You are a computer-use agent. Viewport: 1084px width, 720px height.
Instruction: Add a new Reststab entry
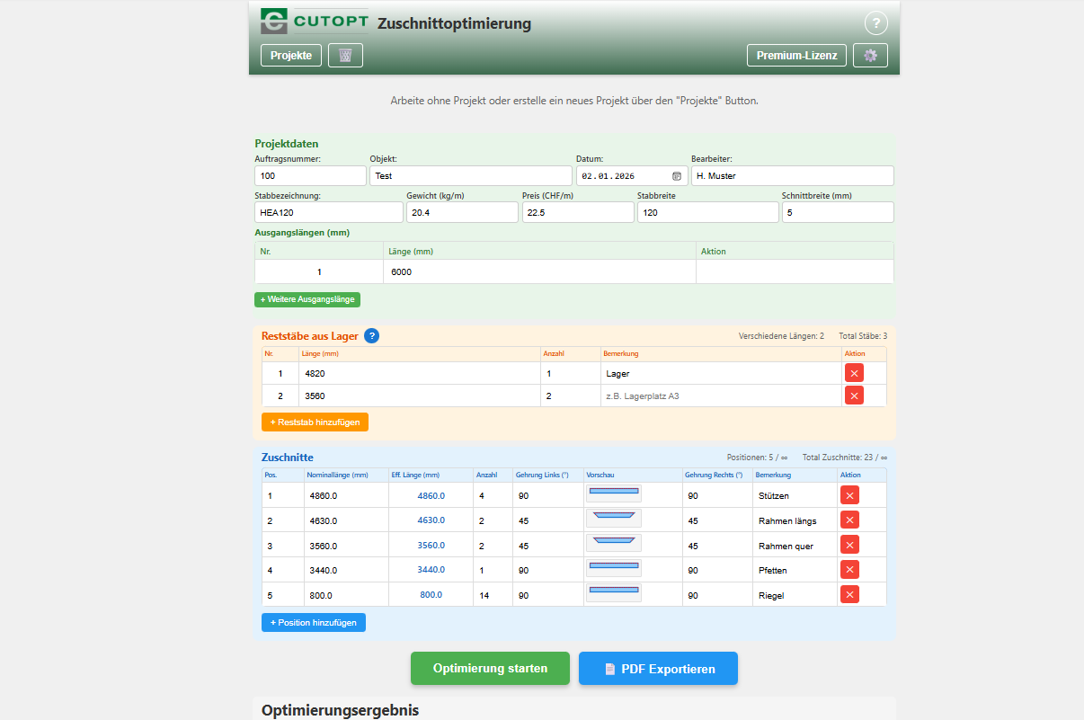tap(315, 421)
